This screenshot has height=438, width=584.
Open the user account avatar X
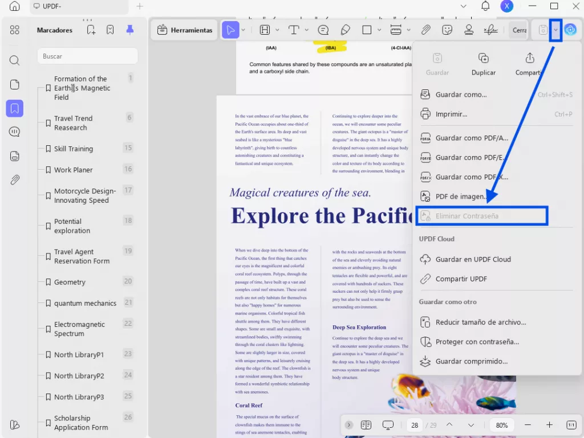click(507, 6)
